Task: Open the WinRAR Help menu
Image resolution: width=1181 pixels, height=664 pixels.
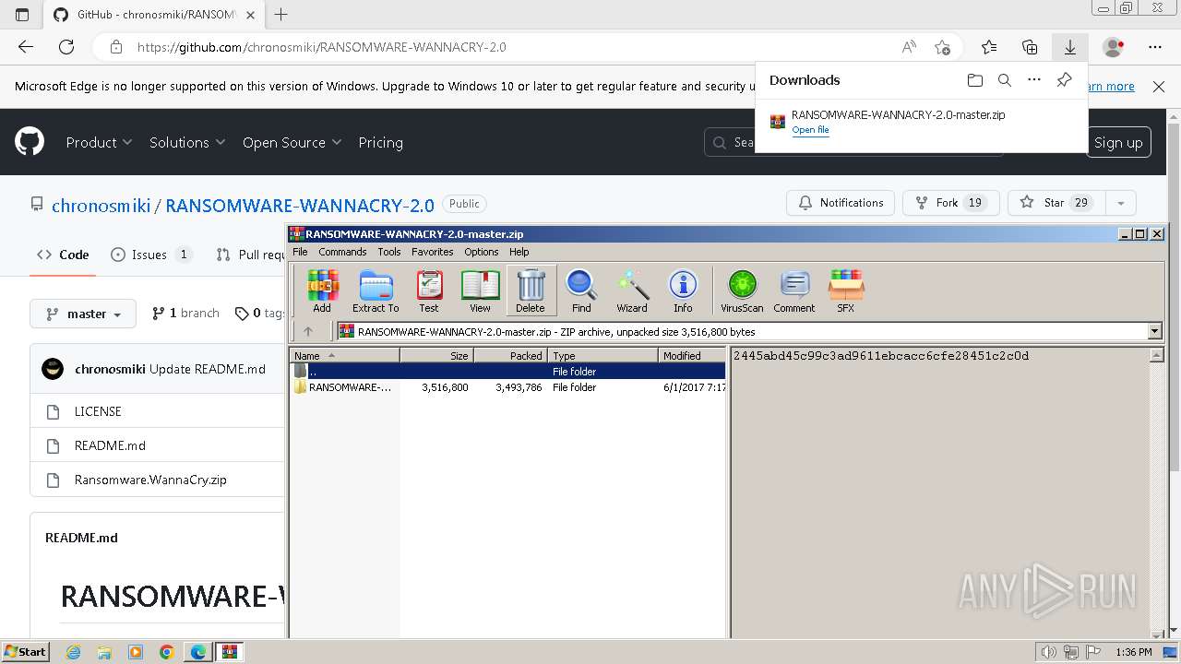Action: [519, 252]
